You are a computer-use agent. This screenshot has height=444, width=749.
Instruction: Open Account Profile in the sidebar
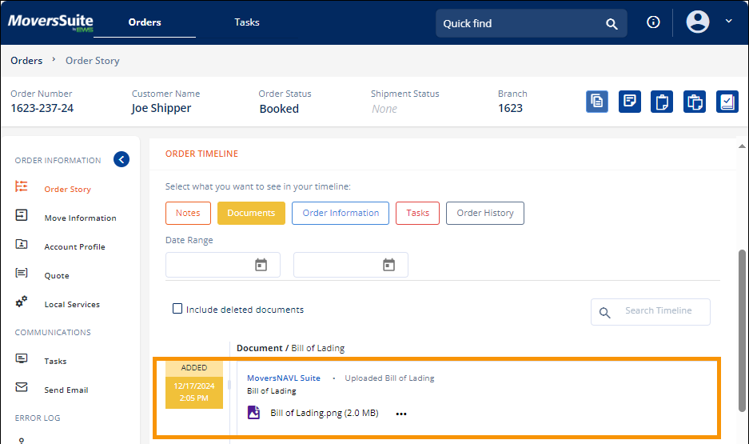pos(74,246)
